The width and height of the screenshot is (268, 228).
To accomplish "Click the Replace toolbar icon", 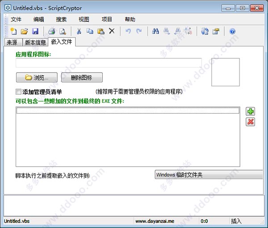I will [188, 31].
